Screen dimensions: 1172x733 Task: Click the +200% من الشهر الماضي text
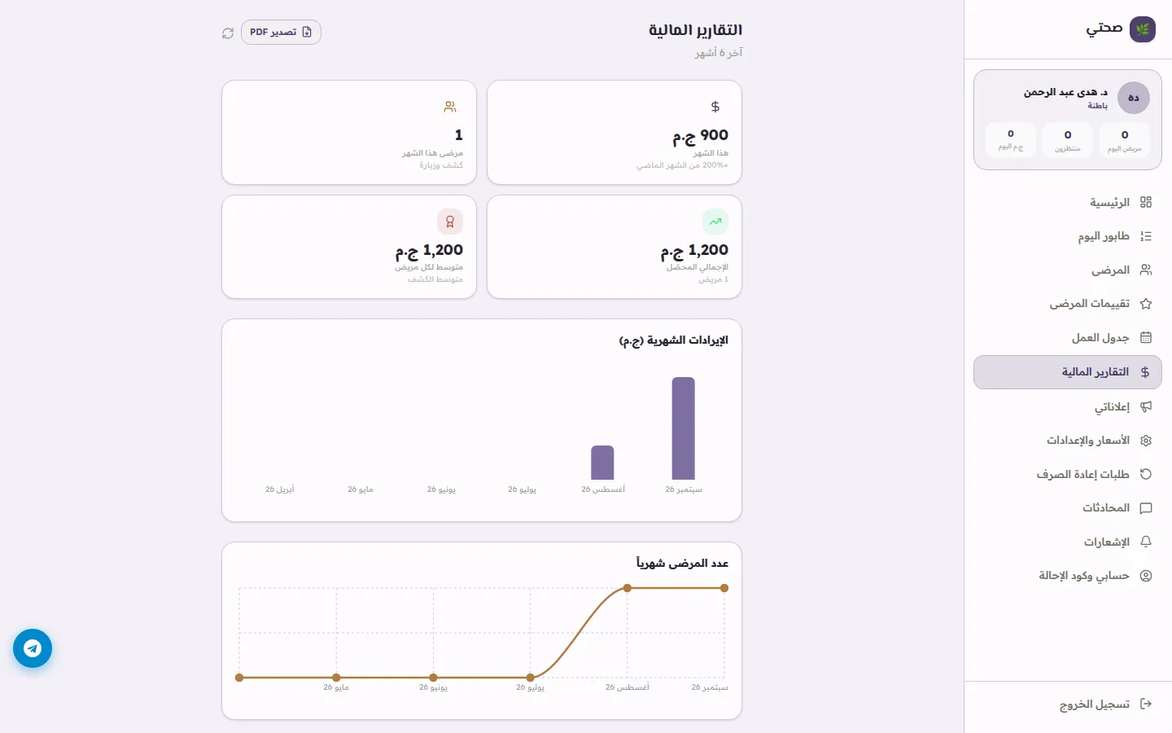pyautogui.click(x=682, y=165)
